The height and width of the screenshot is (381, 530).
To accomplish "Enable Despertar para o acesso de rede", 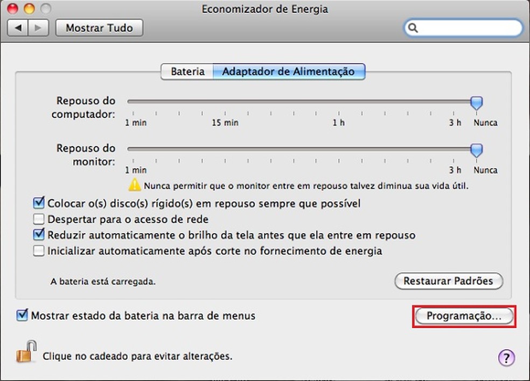I will (x=39, y=219).
